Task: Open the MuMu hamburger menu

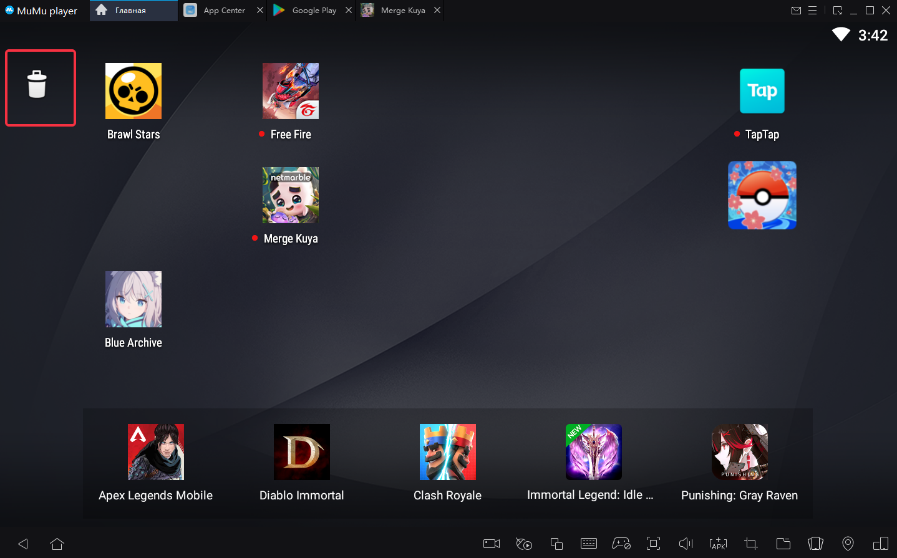Action: (x=812, y=11)
